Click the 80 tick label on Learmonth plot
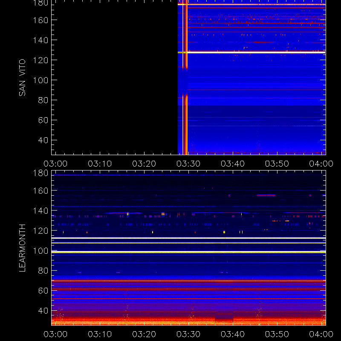Image resolution: width=341 pixels, height=341 pixels. (x=43, y=271)
